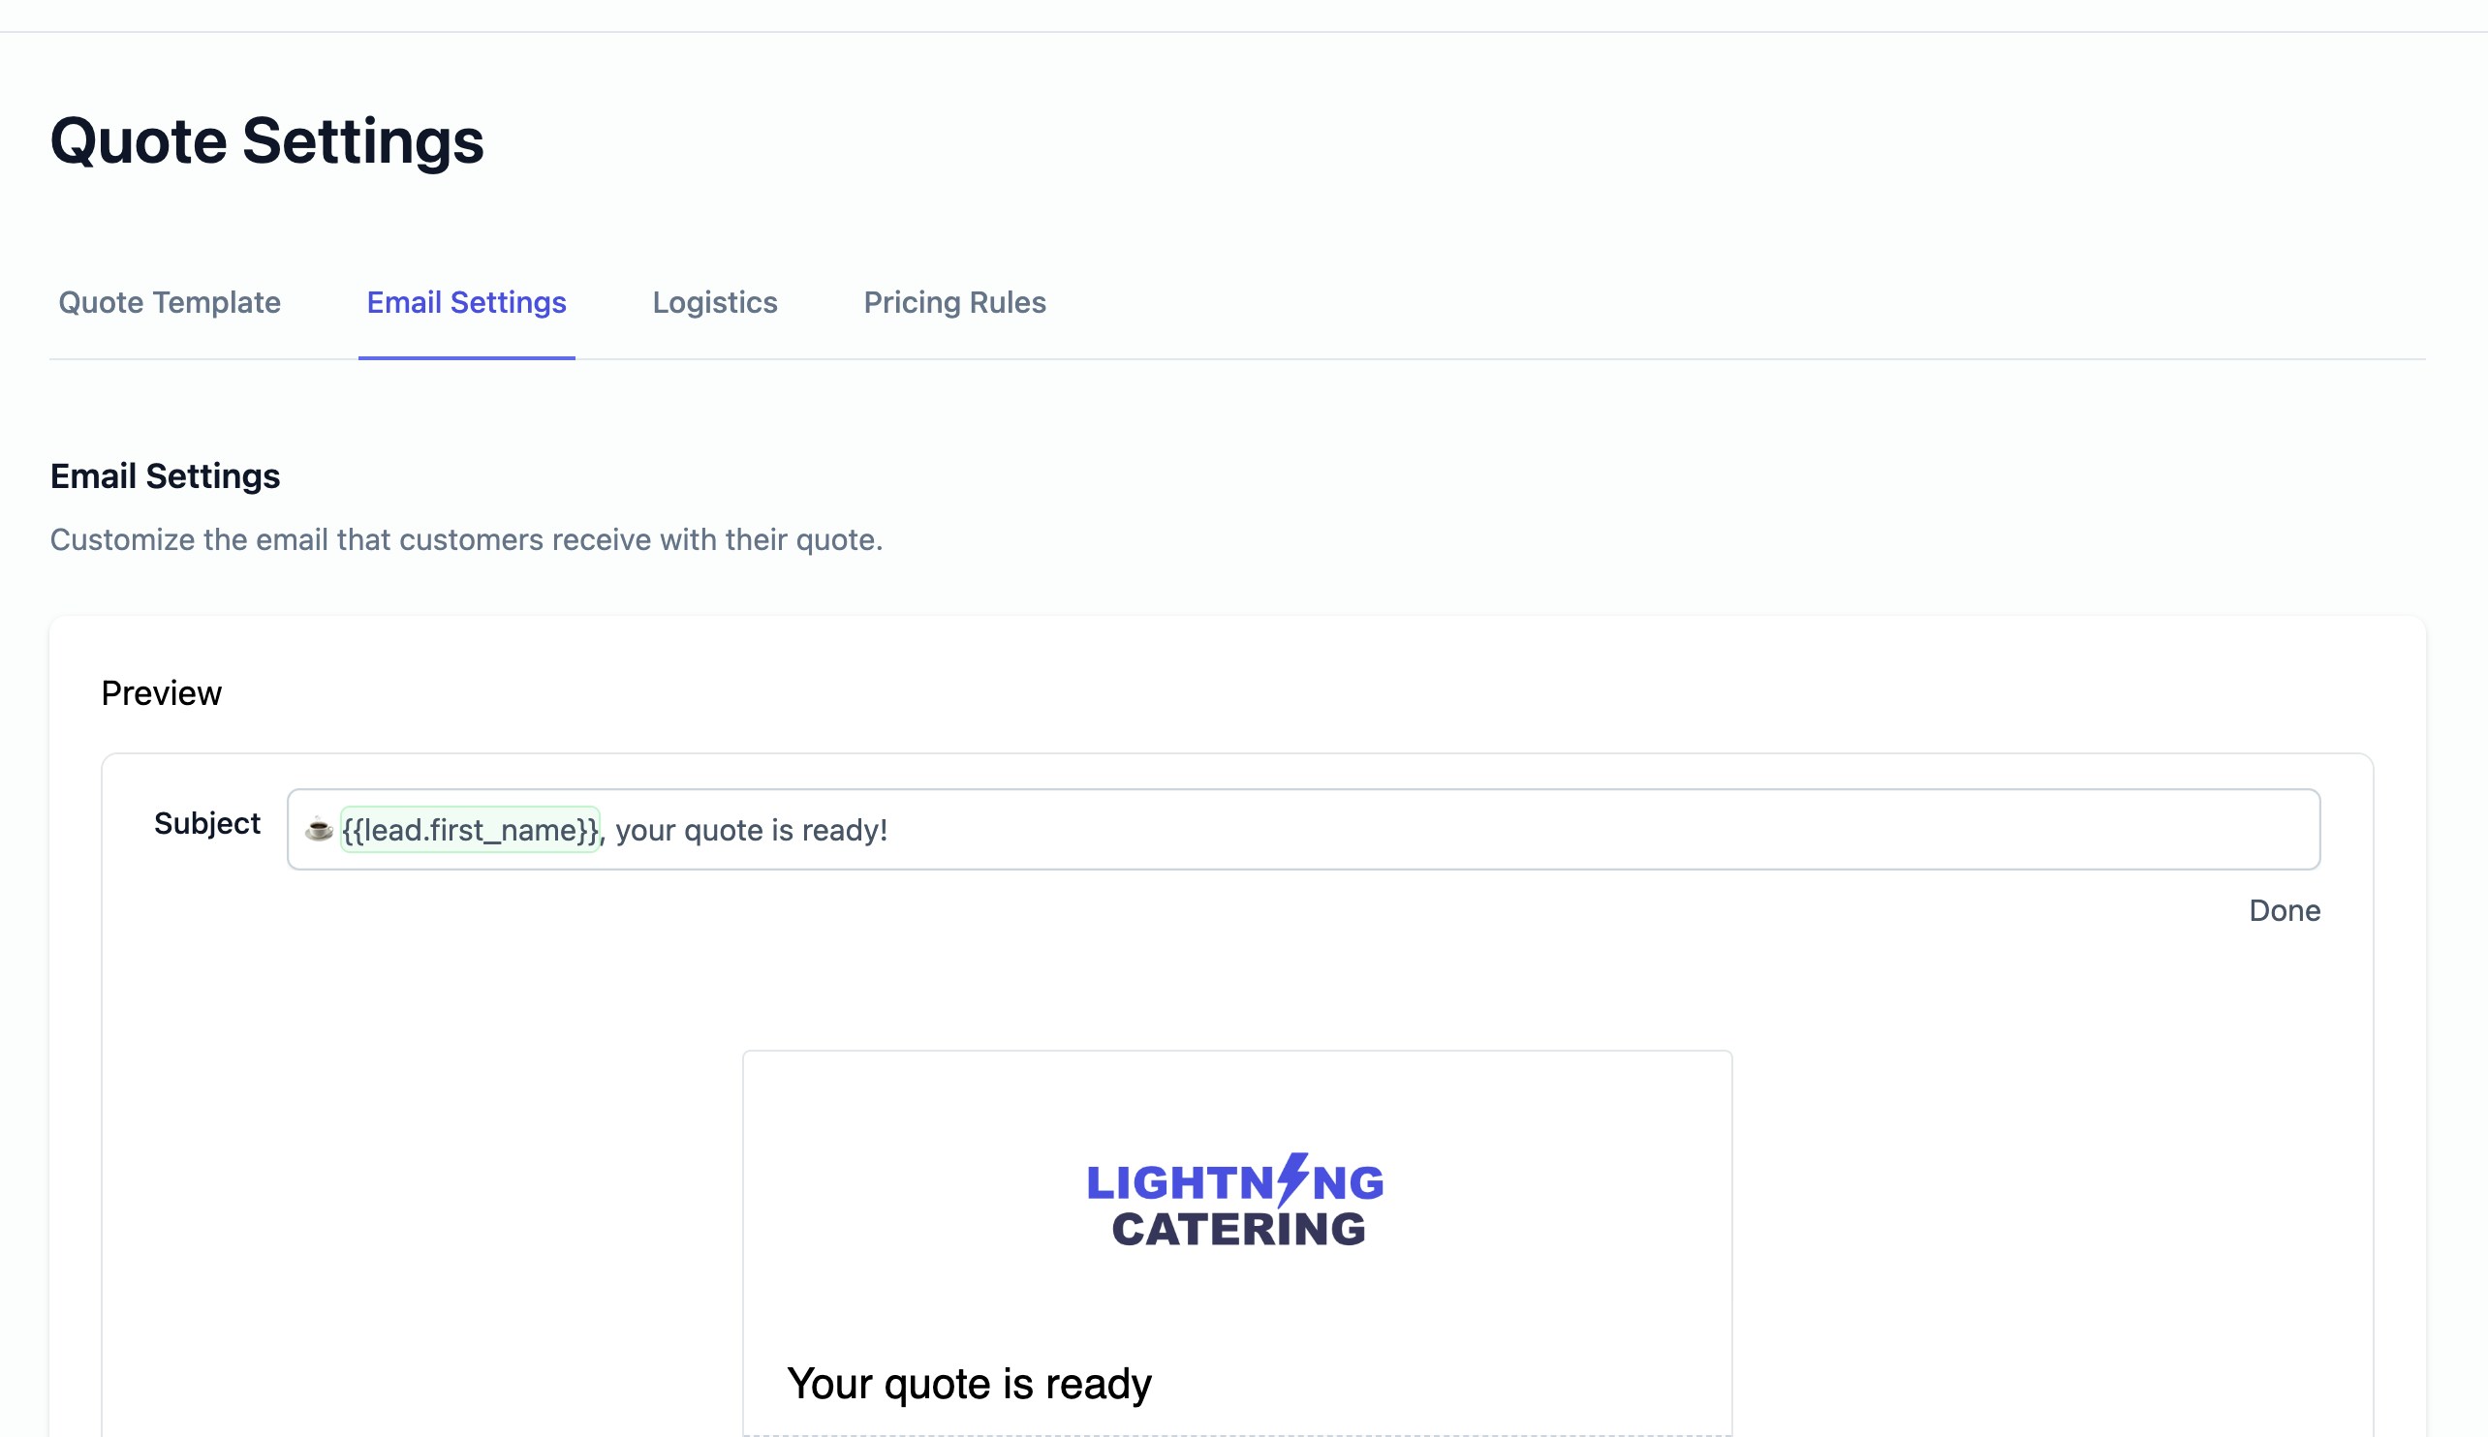Click the Preview label
Image resolution: width=2488 pixels, height=1437 pixels.
(x=161, y=693)
